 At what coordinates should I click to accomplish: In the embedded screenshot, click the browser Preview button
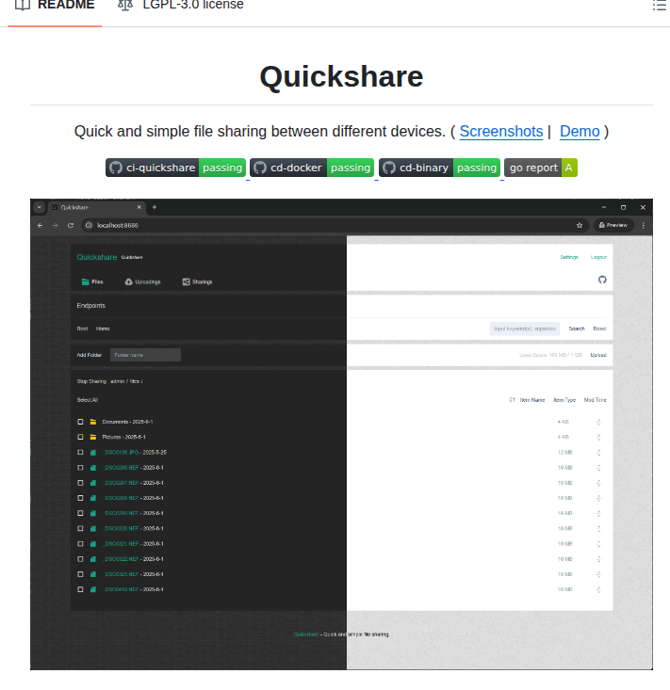point(613,225)
